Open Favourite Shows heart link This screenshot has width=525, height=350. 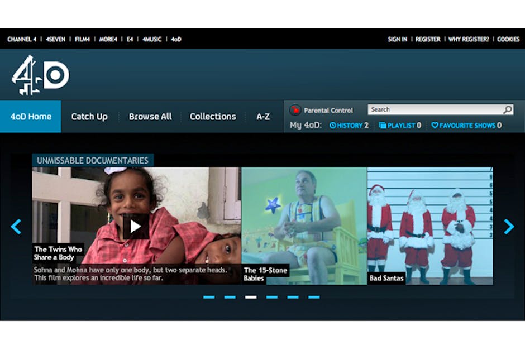coord(466,126)
